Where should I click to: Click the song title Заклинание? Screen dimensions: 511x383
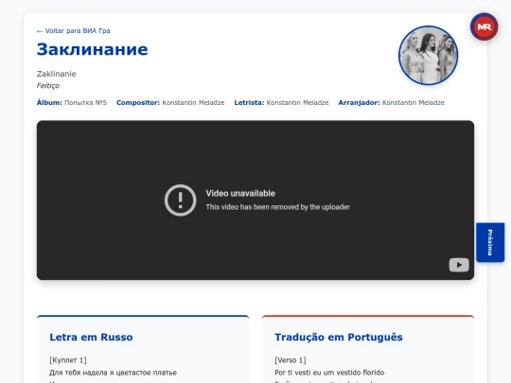[92, 49]
